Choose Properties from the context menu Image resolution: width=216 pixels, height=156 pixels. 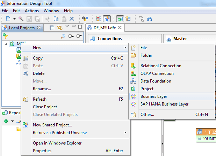coord(75,151)
